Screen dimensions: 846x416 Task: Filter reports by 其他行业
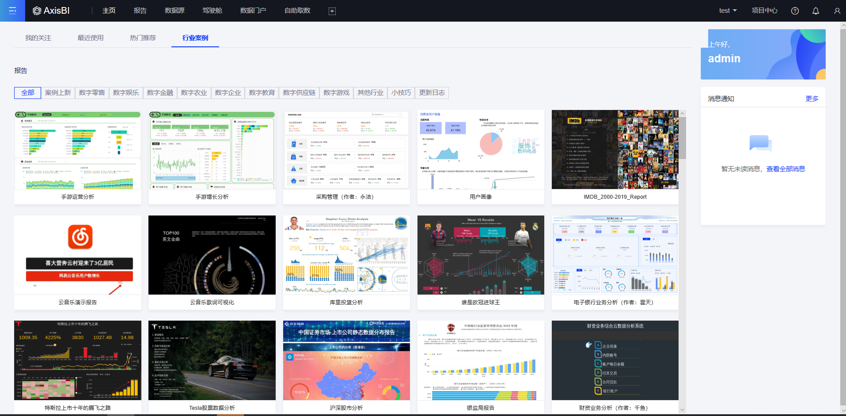coord(370,93)
